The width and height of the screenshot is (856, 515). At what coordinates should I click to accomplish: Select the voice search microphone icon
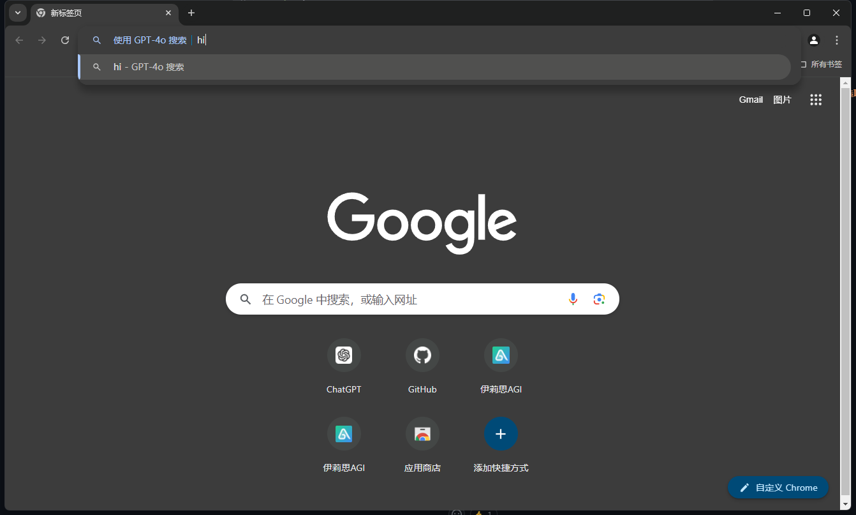(x=573, y=299)
